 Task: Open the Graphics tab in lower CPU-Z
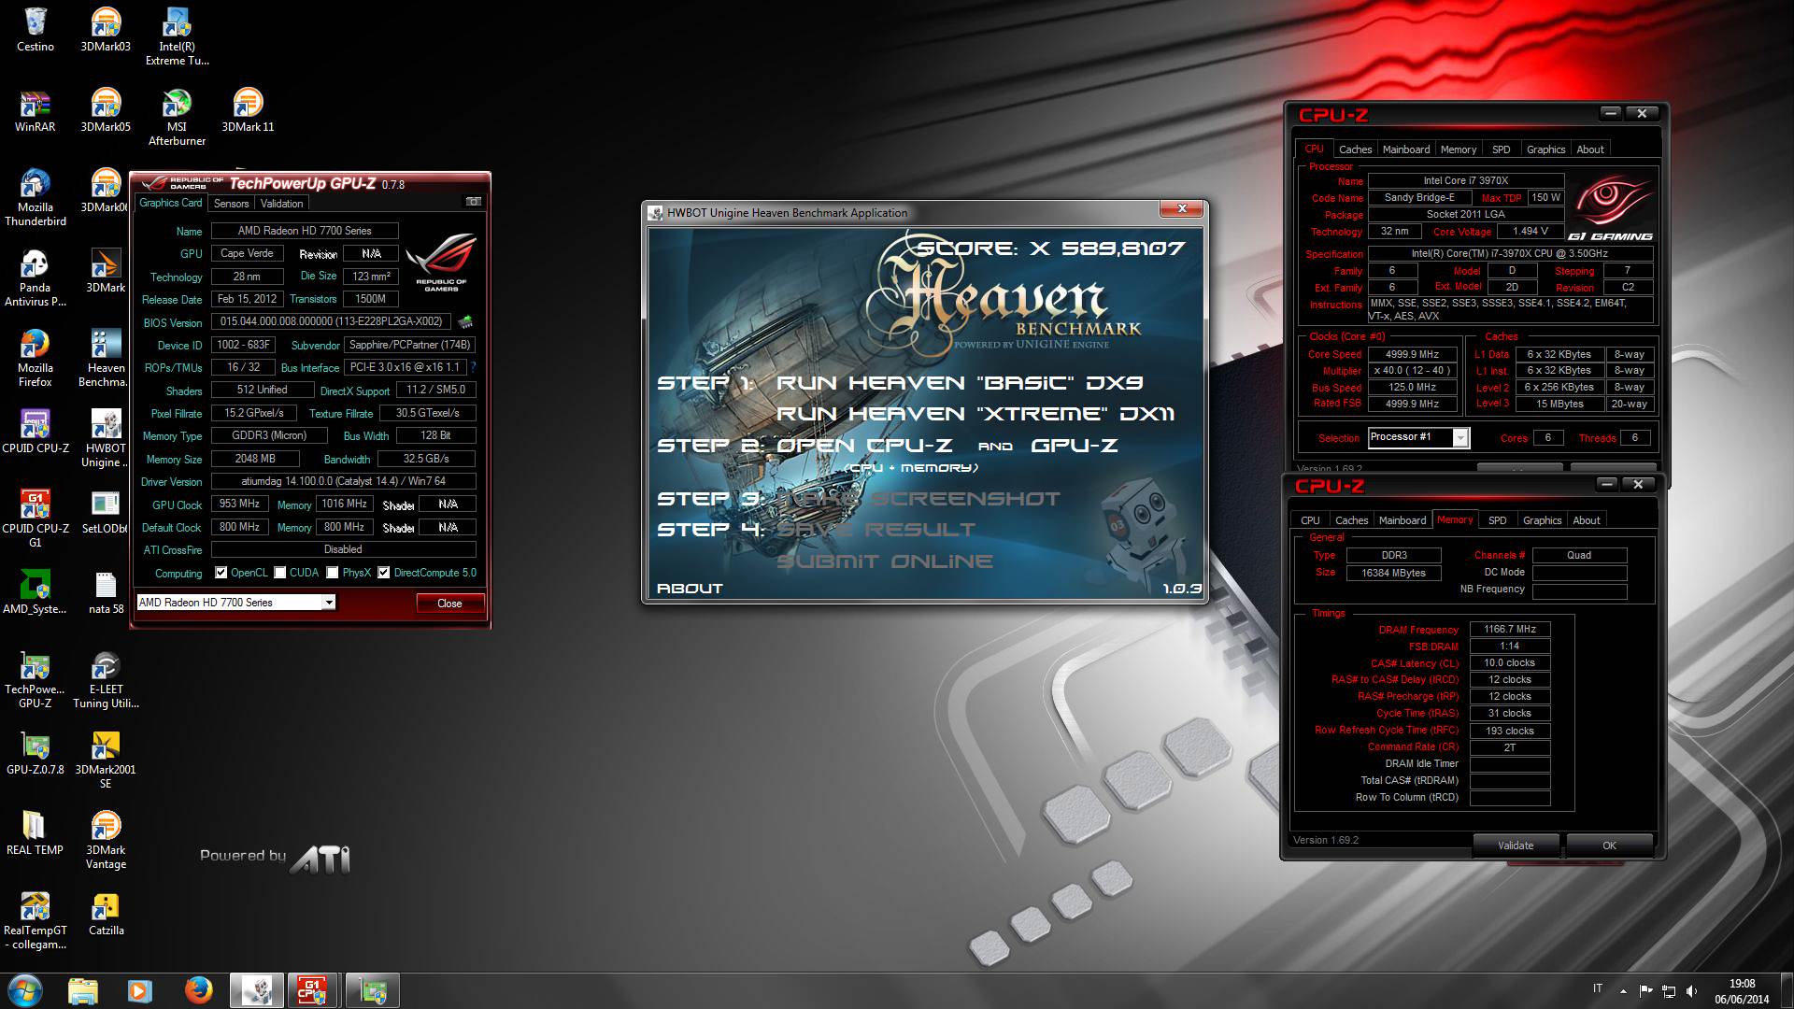pyautogui.click(x=1542, y=520)
